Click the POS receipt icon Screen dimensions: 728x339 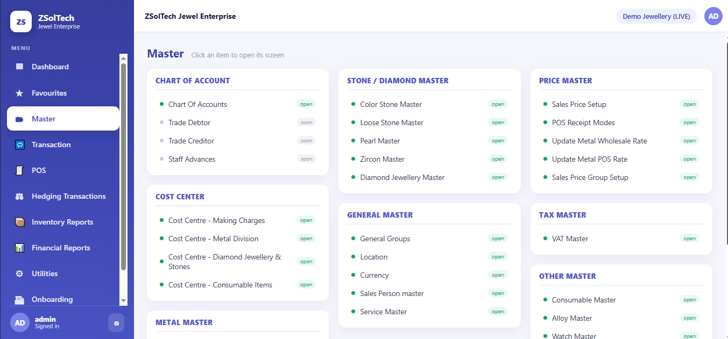coord(20,170)
